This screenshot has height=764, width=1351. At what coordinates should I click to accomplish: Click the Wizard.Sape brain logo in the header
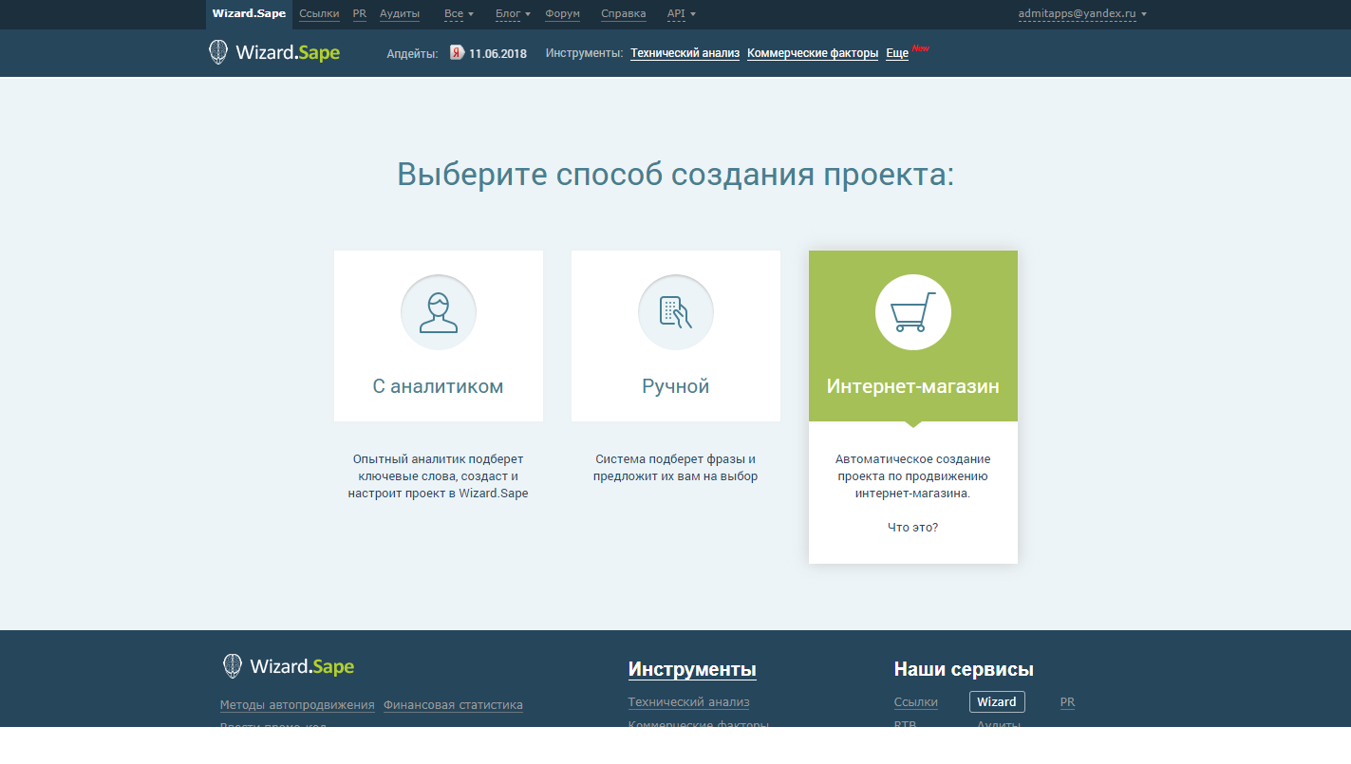point(217,52)
